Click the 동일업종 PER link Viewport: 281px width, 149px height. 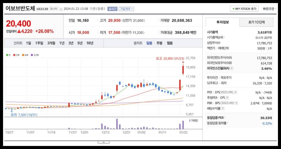pyautogui.click(x=215, y=118)
